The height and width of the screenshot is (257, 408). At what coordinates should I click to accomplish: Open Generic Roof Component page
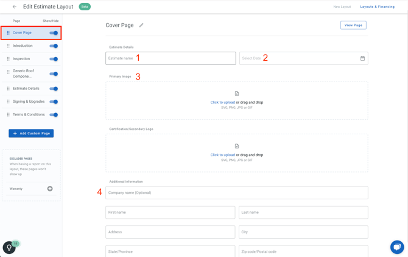(x=24, y=74)
